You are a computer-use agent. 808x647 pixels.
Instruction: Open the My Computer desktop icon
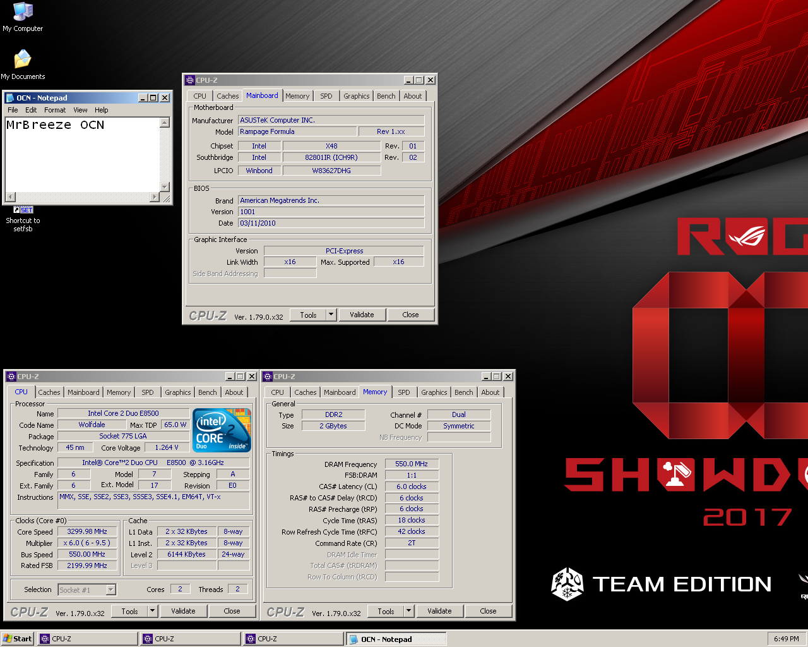click(x=23, y=17)
